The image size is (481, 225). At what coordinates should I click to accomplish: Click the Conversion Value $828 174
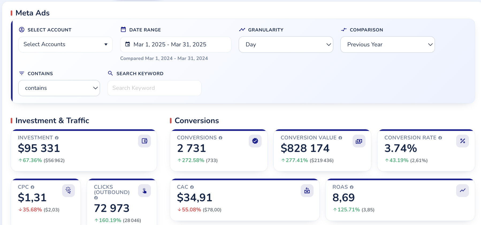[x=305, y=148]
